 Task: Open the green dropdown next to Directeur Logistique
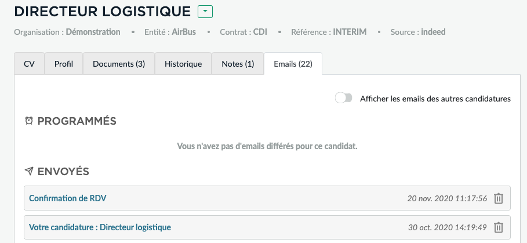point(205,12)
